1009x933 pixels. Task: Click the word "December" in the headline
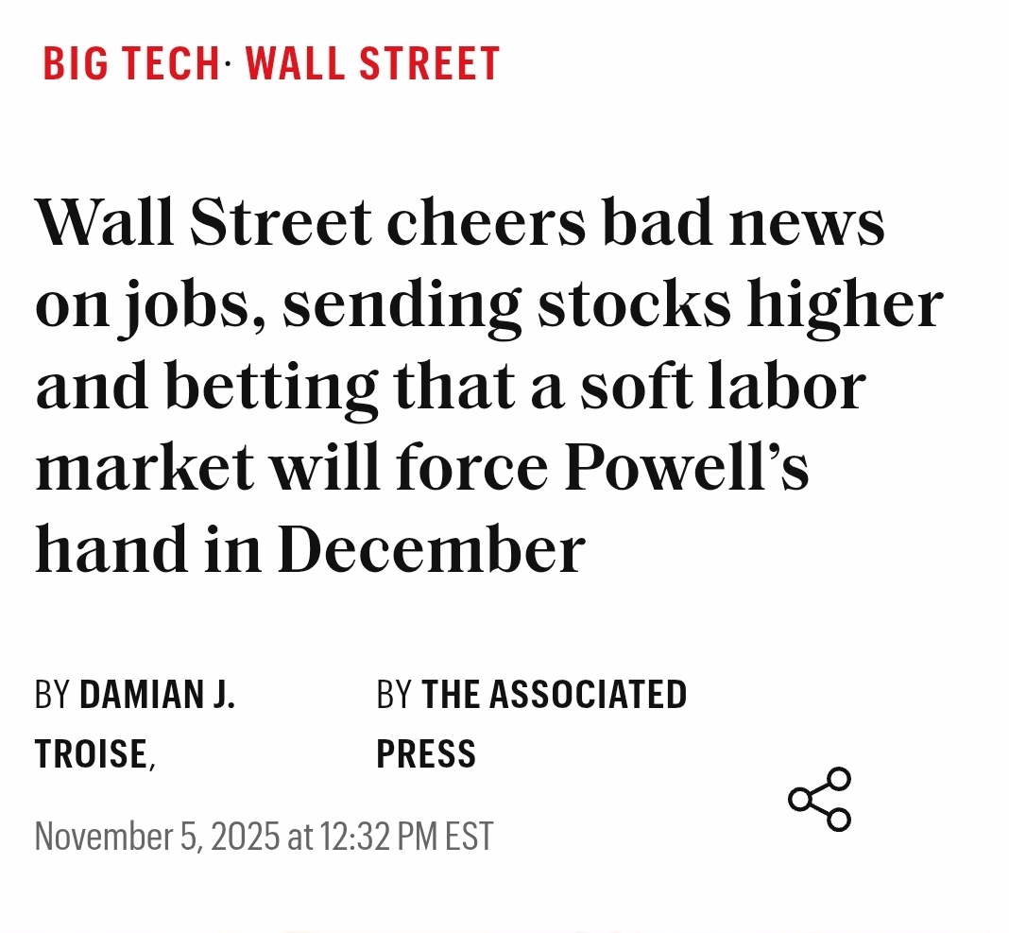pyautogui.click(x=432, y=551)
